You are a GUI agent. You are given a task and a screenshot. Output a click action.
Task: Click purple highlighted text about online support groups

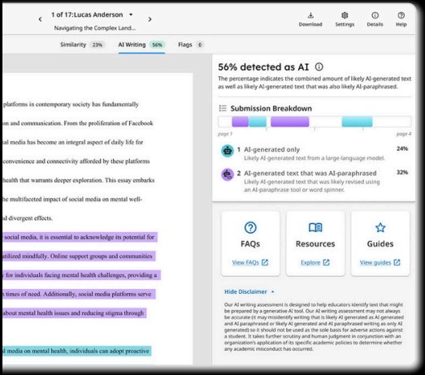pos(79,256)
